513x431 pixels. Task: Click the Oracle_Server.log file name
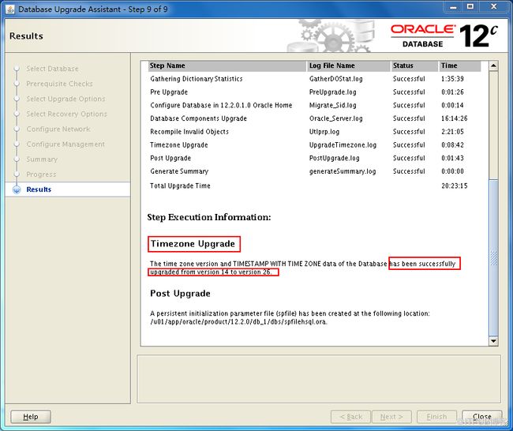click(x=336, y=118)
